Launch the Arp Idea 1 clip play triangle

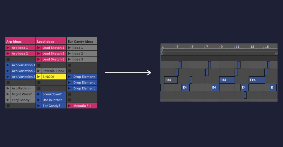point(8,48)
